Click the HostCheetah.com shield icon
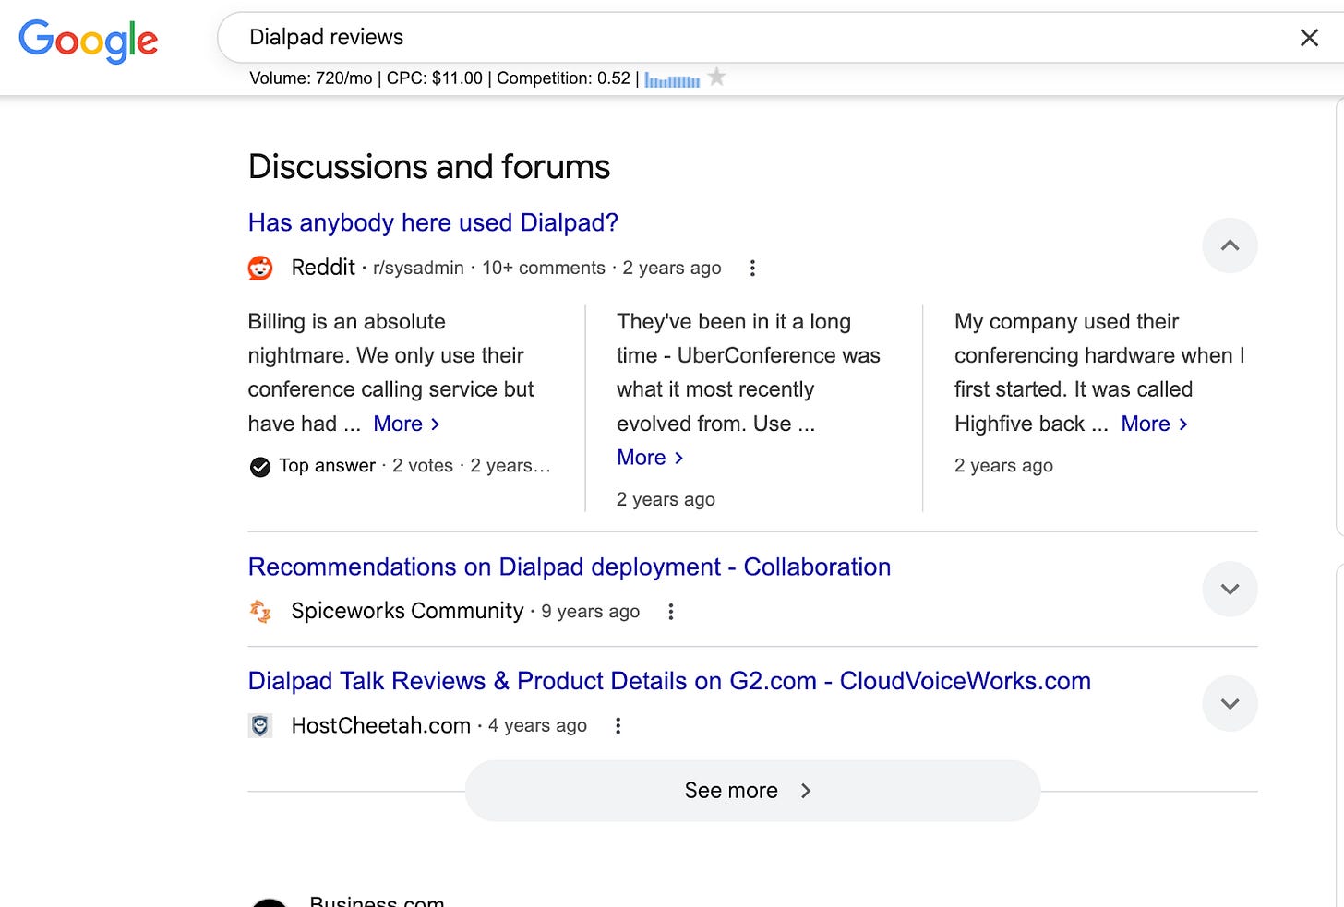This screenshot has height=907, width=1344. [x=260, y=725]
